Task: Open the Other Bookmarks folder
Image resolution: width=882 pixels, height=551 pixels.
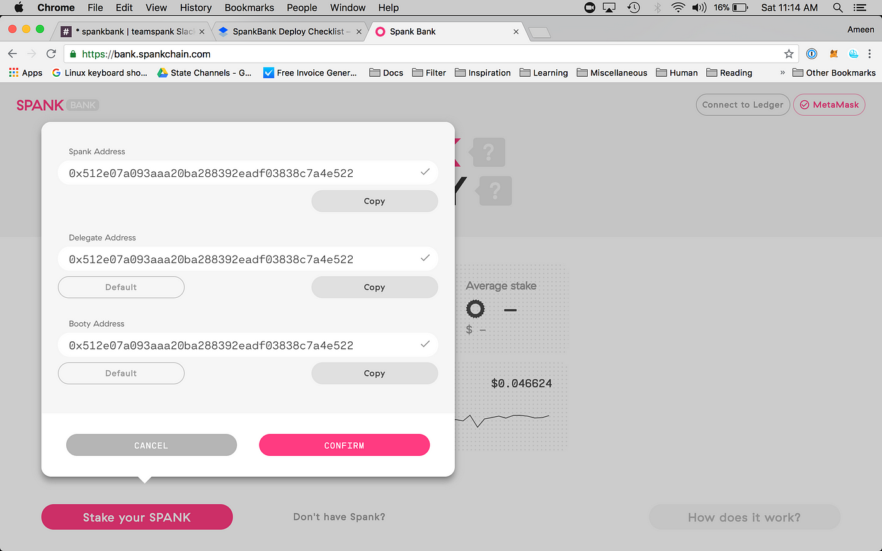Action: (834, 72)
